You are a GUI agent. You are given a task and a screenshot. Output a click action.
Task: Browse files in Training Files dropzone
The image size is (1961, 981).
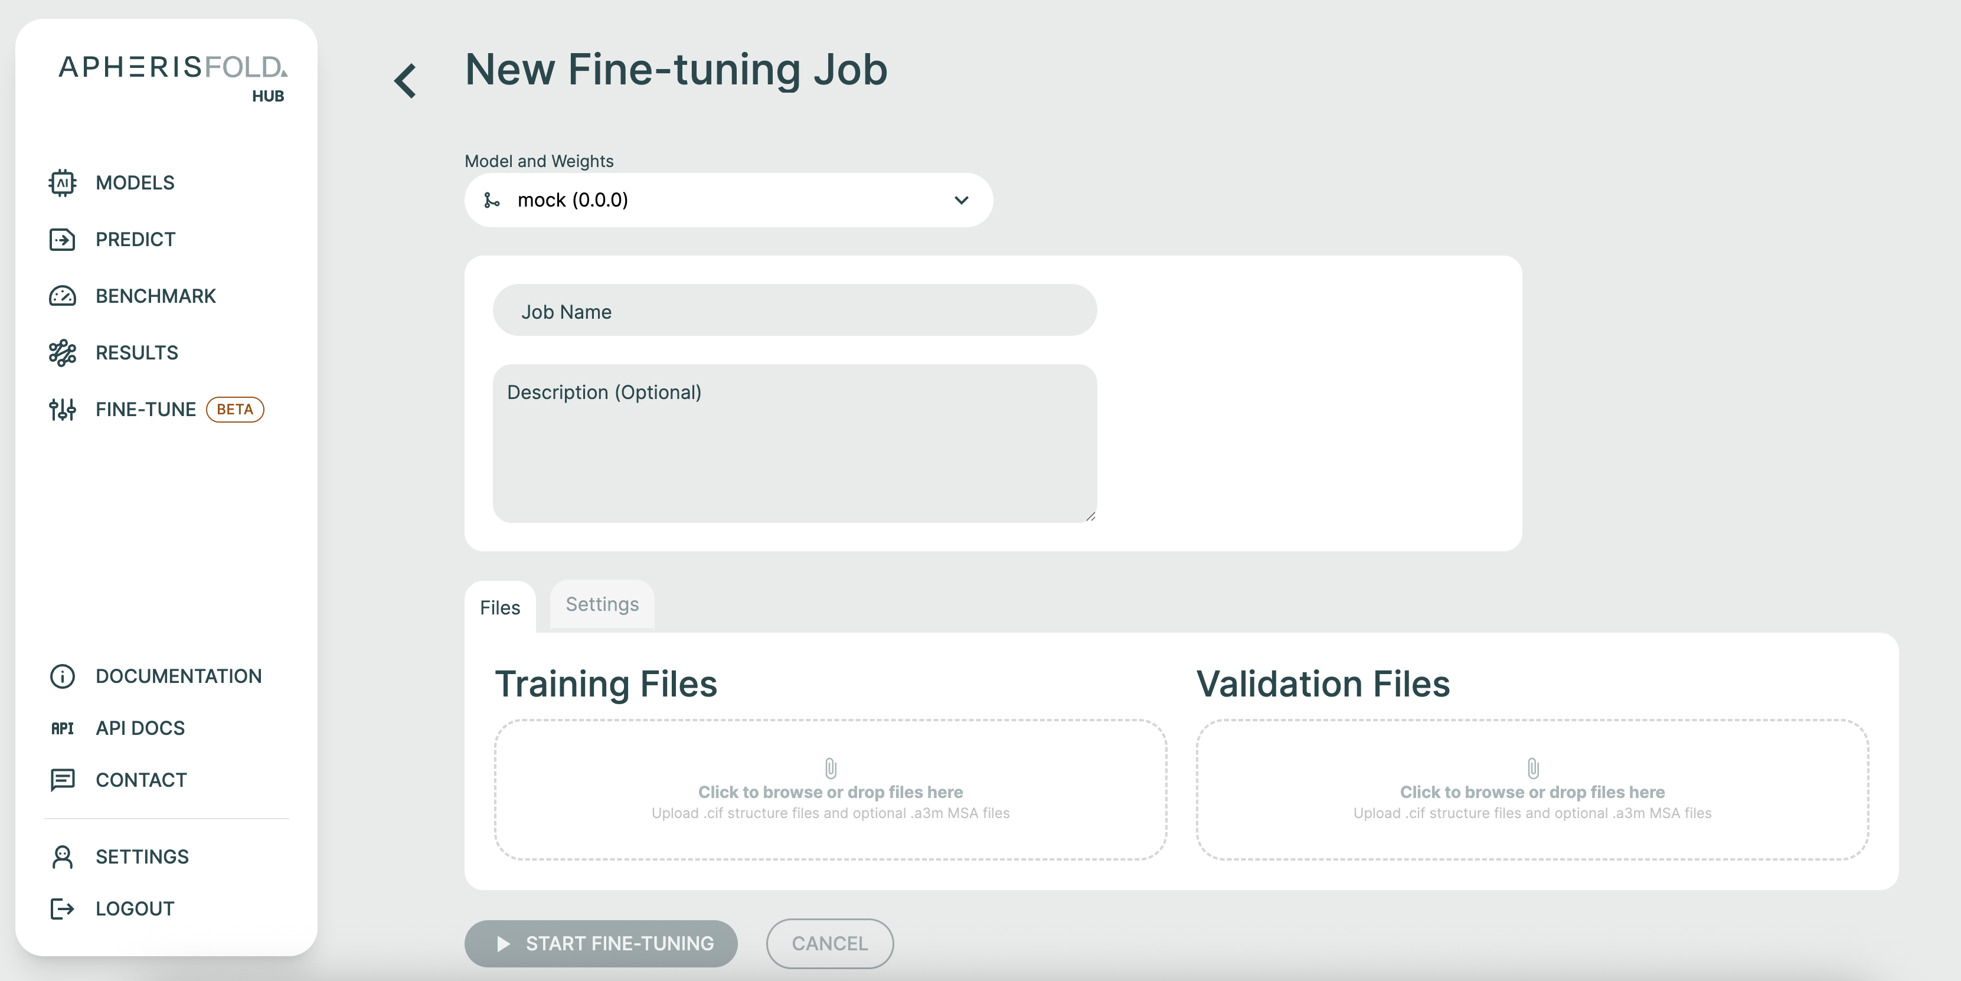[830, 790]
